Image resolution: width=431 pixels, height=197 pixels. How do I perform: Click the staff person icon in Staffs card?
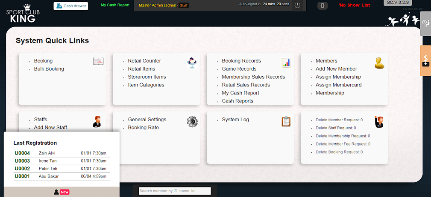point(97,122)
